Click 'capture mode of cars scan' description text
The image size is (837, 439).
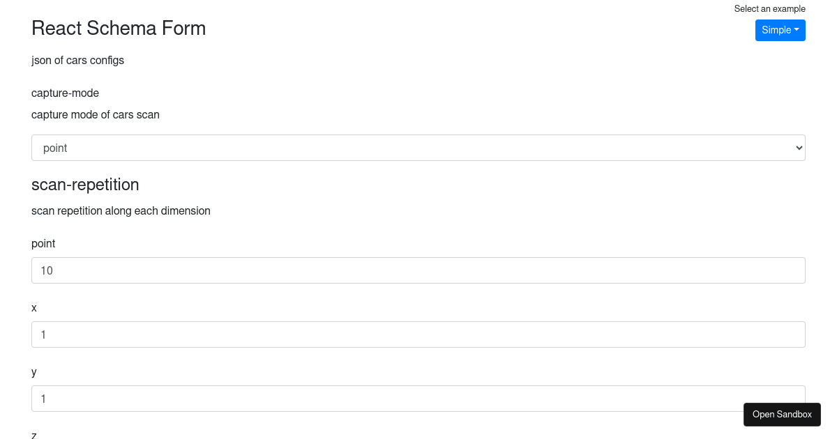pyautogui.click(x=96, y=114)
